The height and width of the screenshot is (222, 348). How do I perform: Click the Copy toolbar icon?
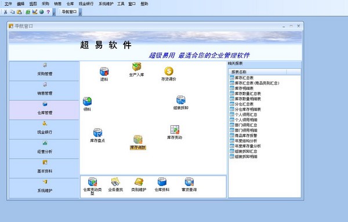click(12, 12)
